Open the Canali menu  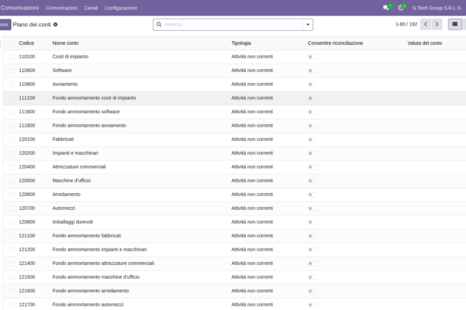(x=91, y=8)
